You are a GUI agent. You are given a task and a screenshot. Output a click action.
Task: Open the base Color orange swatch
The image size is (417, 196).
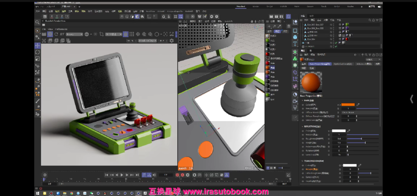coord(348,105)
